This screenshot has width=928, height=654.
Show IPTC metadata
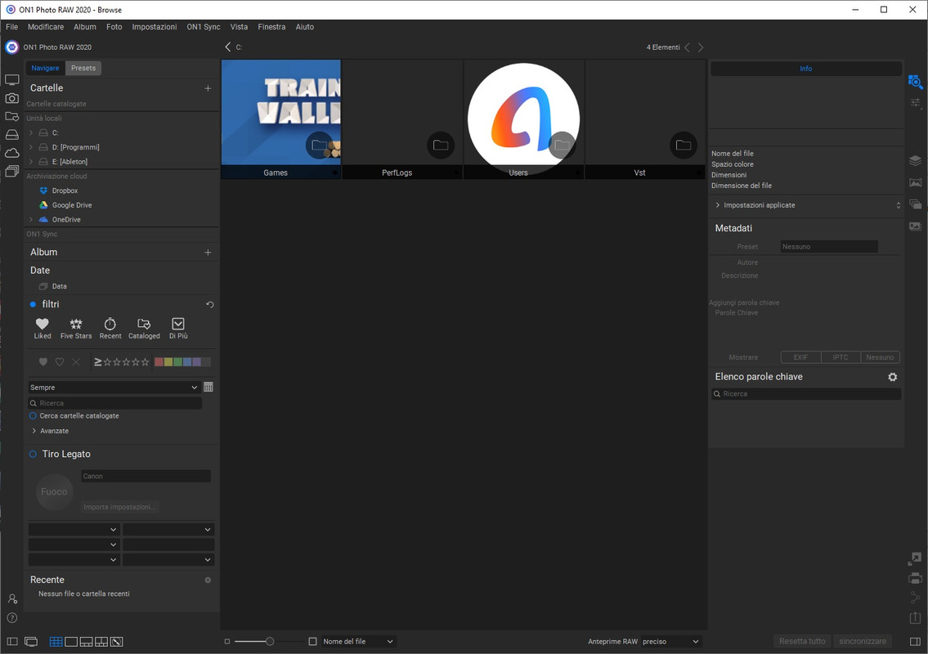[x=841, y=357]
